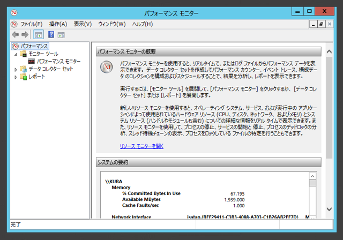This screenshot has width=343, height=240.
Task: Click the MMC icon beside the ファイル menu
Action: coord(14,24)
